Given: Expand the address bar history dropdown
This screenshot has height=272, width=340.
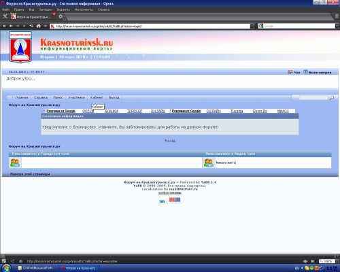Looking at the screenshot, I should coord(252,27).
